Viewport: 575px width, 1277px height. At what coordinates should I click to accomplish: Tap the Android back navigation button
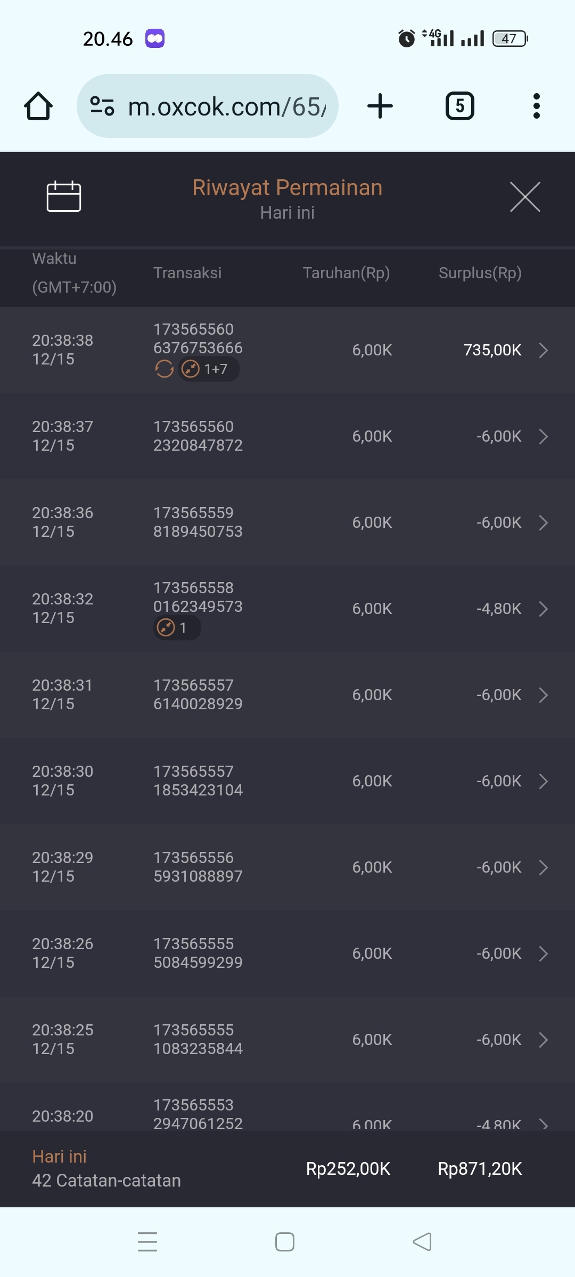[422, 1242]
